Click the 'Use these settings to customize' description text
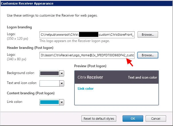 point(52,15)
